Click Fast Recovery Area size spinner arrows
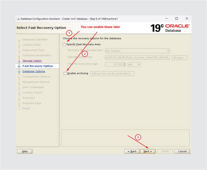 [x=124, y=64]
